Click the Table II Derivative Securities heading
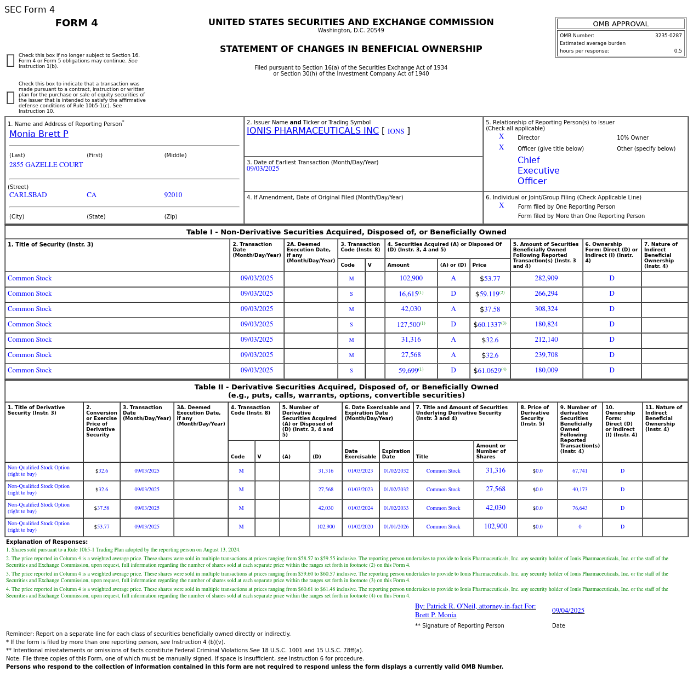 346,391
